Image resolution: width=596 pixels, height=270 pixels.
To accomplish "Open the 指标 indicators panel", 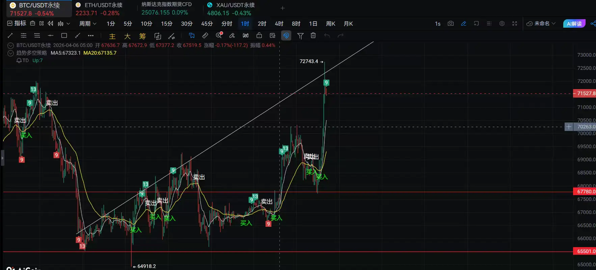I will click(17, 23).
